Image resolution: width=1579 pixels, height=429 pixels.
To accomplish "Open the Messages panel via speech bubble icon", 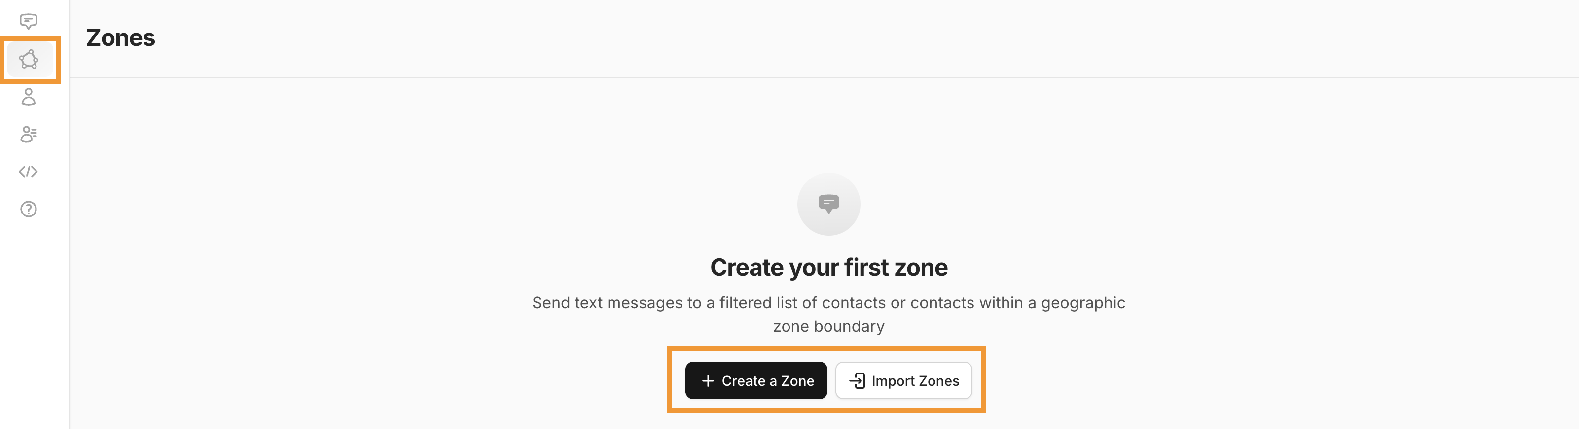I will coord(28,21).
